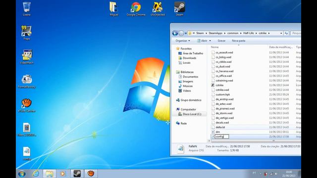Select the video file icon on the desktop
This screenshot has width=317, height=178.
click(x=27, y=130)
